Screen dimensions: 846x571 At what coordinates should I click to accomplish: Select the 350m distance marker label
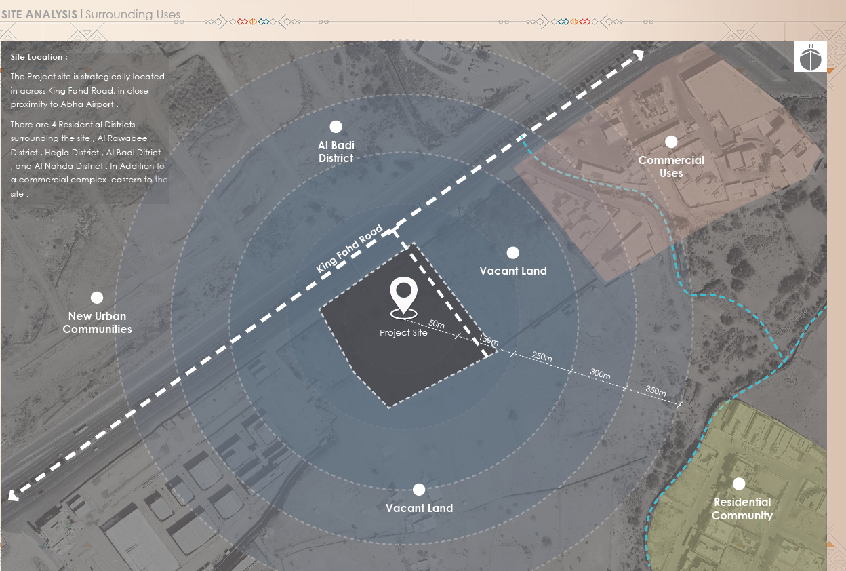[x=655, y=391]
